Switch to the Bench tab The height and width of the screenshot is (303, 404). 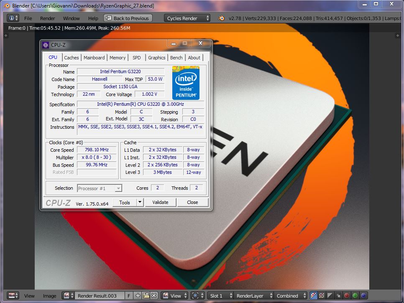coord(176,58)
